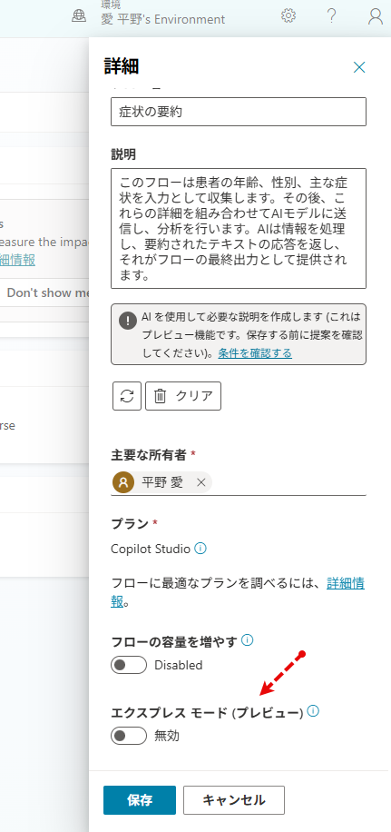Viewport: 391px width, 832px height.
Task: Toggle the フローの容量を増やす switch
Action: coord(129,665)
